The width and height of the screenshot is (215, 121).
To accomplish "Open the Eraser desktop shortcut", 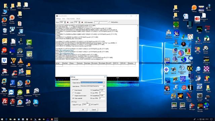I will coord(13,102).
